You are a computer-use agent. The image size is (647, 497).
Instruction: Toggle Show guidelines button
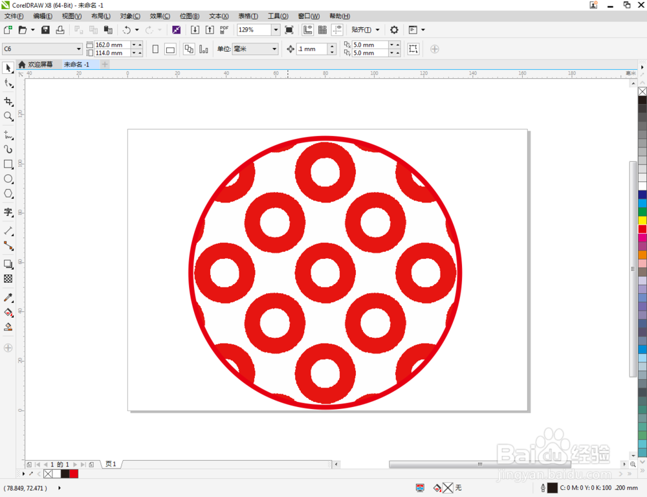tap(338, 30)
